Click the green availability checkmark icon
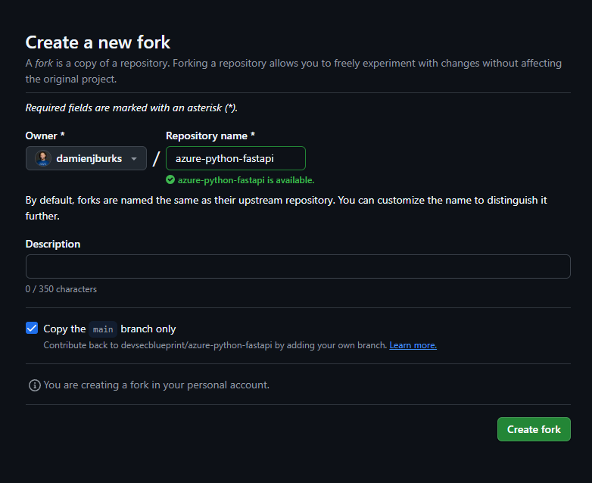592x483 pixels. tap(170, 180)
